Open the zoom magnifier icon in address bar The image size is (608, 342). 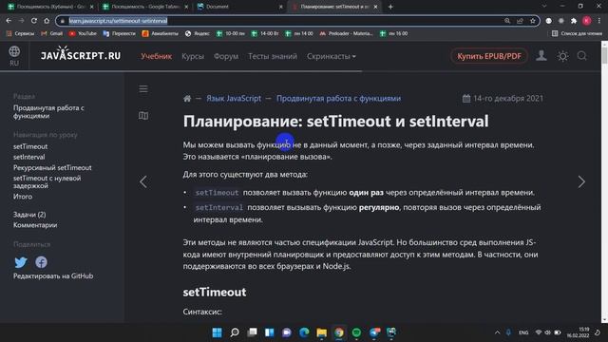(507, 21)
